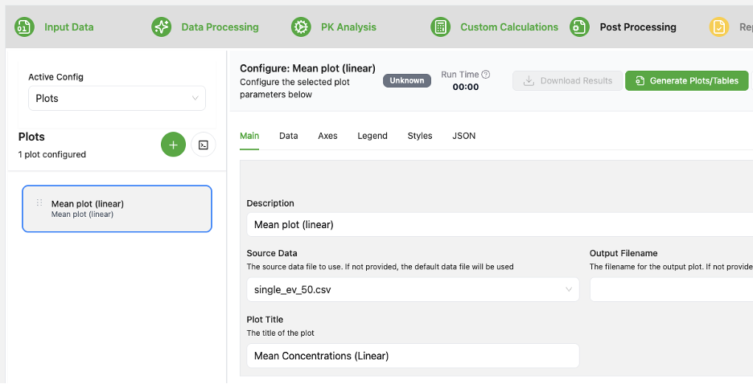Viewport: 753px width, 384px height.
Task: Click the Run Time help question icon
Action: [486, 75]
